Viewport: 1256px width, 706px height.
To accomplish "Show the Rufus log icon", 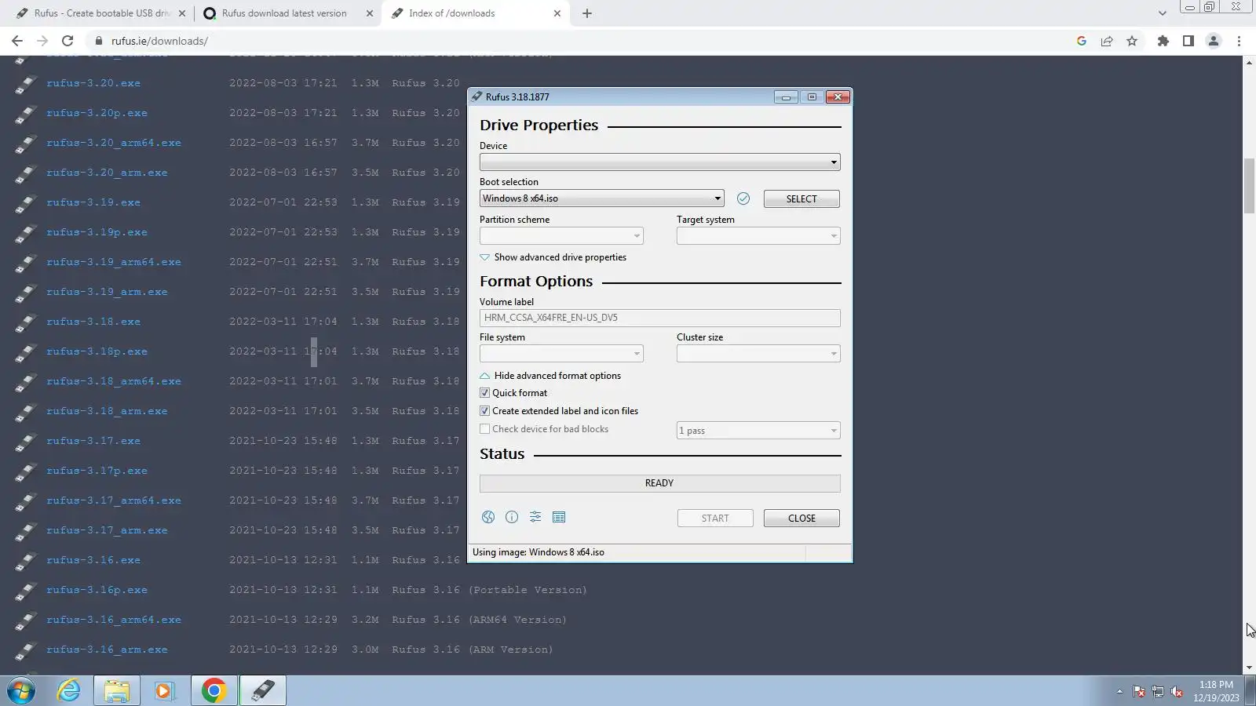I will coord(559,517).
